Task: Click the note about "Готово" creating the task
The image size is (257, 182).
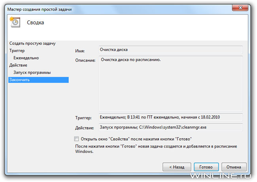Action: pyautogui.click(x=156, y=149)
